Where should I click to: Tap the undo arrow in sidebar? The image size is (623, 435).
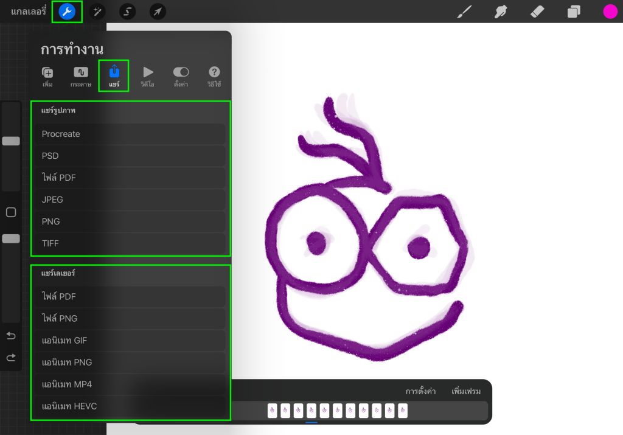[11, 336]
